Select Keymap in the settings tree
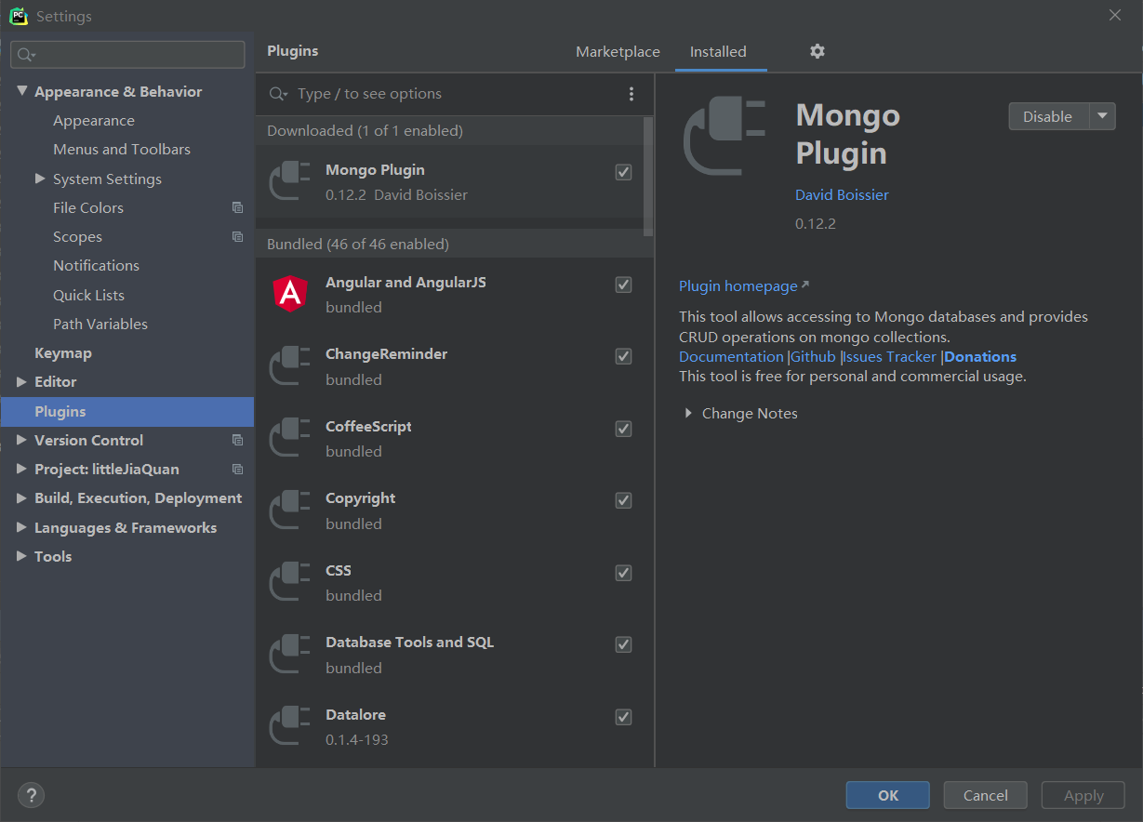Image resolution: width=1143 pixels, height=822 pixels. (63, 353)
